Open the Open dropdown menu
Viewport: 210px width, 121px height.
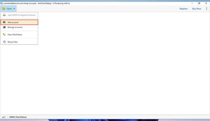pyautogui.click(x=9, y=9)
